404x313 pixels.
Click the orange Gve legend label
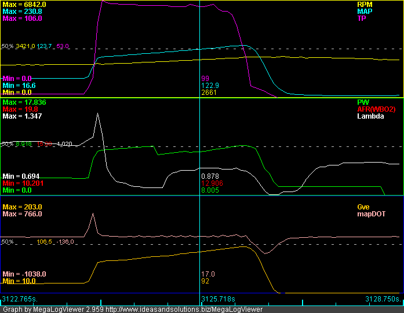click(382, 207)
